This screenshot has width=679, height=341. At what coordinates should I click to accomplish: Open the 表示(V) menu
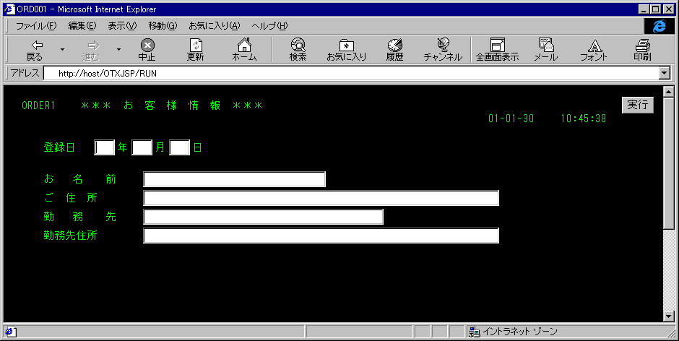[122, 26]
